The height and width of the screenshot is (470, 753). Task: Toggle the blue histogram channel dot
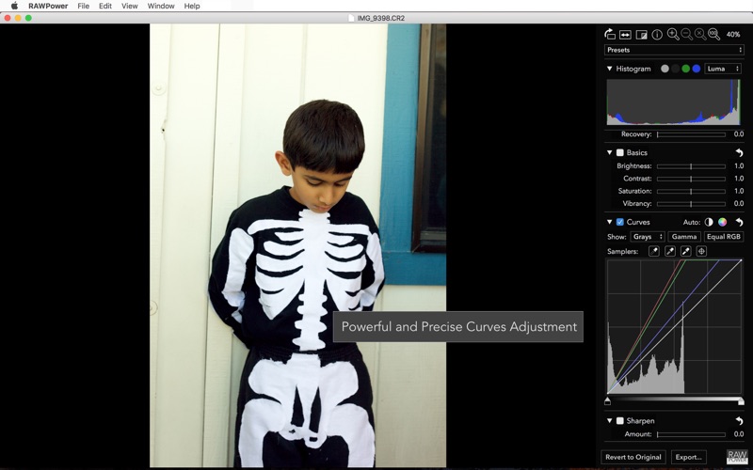697,69
